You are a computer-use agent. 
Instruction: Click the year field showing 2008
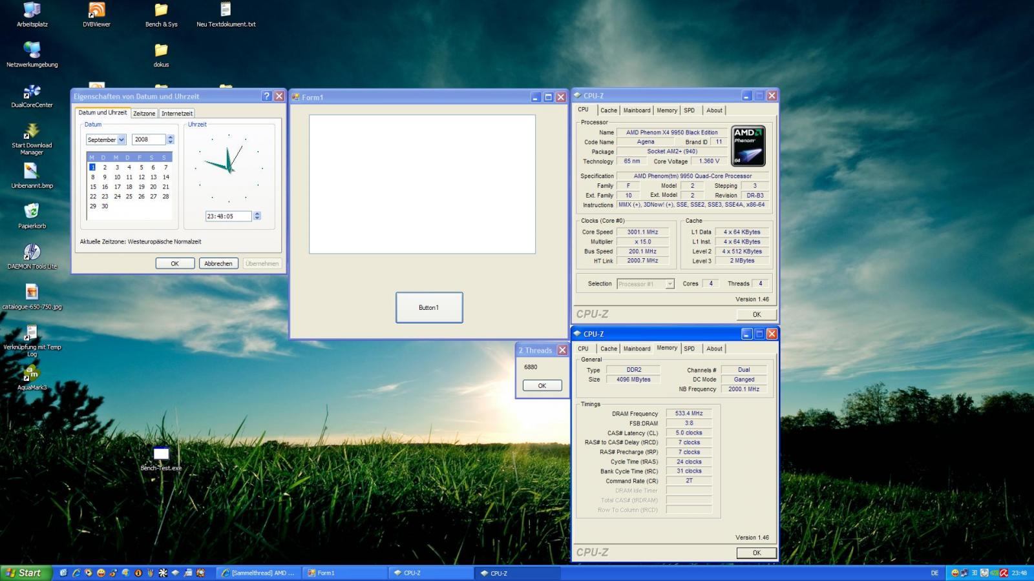tap(149, 139)
